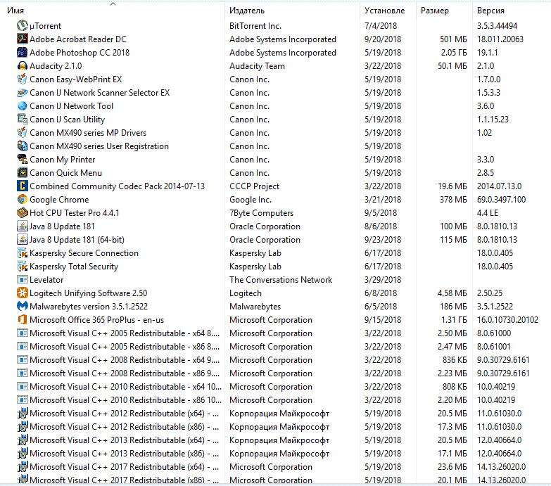Sort list by the Имя column header
551x486 pixels.
click(15, 11)
